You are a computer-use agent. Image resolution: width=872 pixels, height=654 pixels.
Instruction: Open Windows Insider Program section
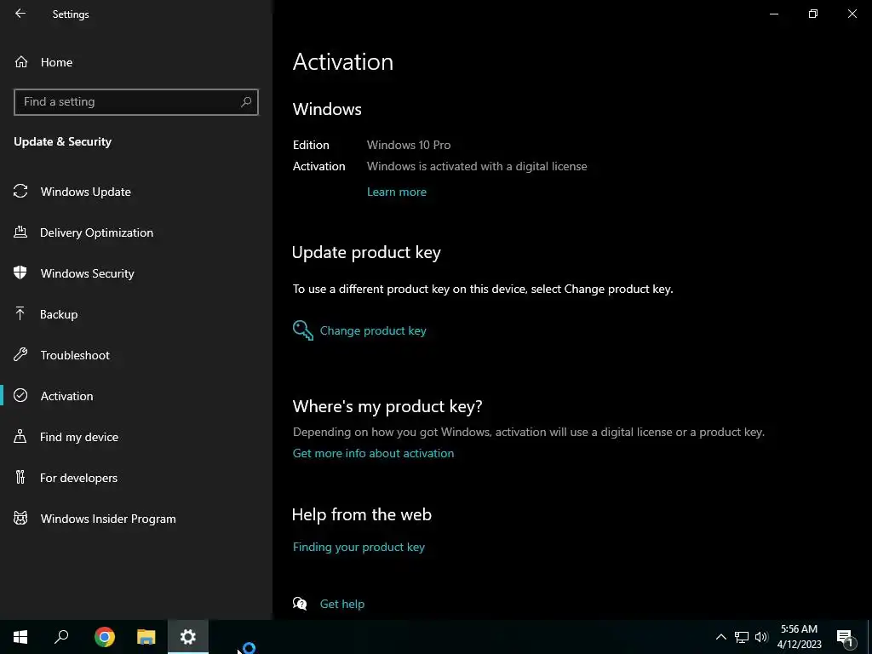click(x=136, y=519)
